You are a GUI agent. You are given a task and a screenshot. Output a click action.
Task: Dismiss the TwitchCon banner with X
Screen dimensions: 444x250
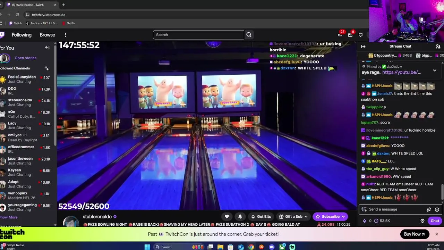point(437,234)
